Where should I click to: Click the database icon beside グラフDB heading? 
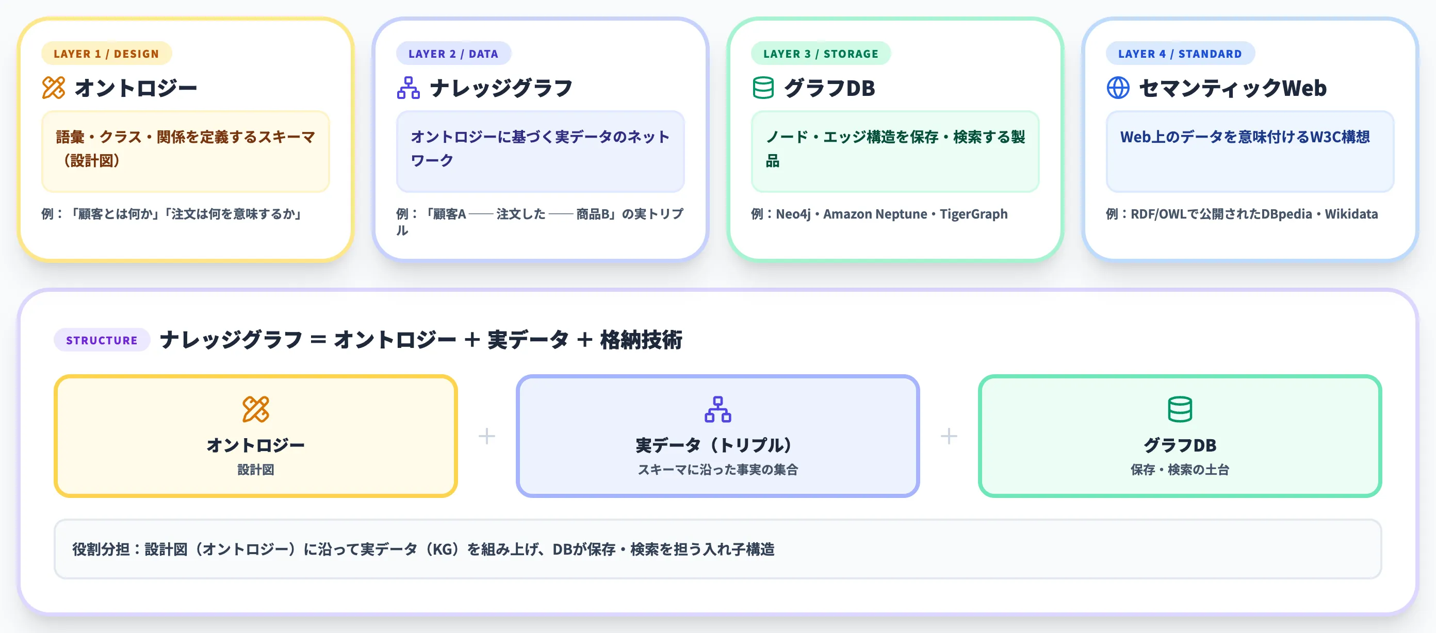pyautogui.click(x=762, y=88)
